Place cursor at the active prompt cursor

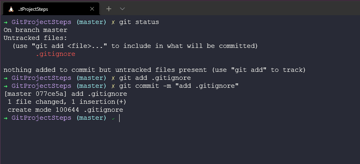(x=119, y=118)
